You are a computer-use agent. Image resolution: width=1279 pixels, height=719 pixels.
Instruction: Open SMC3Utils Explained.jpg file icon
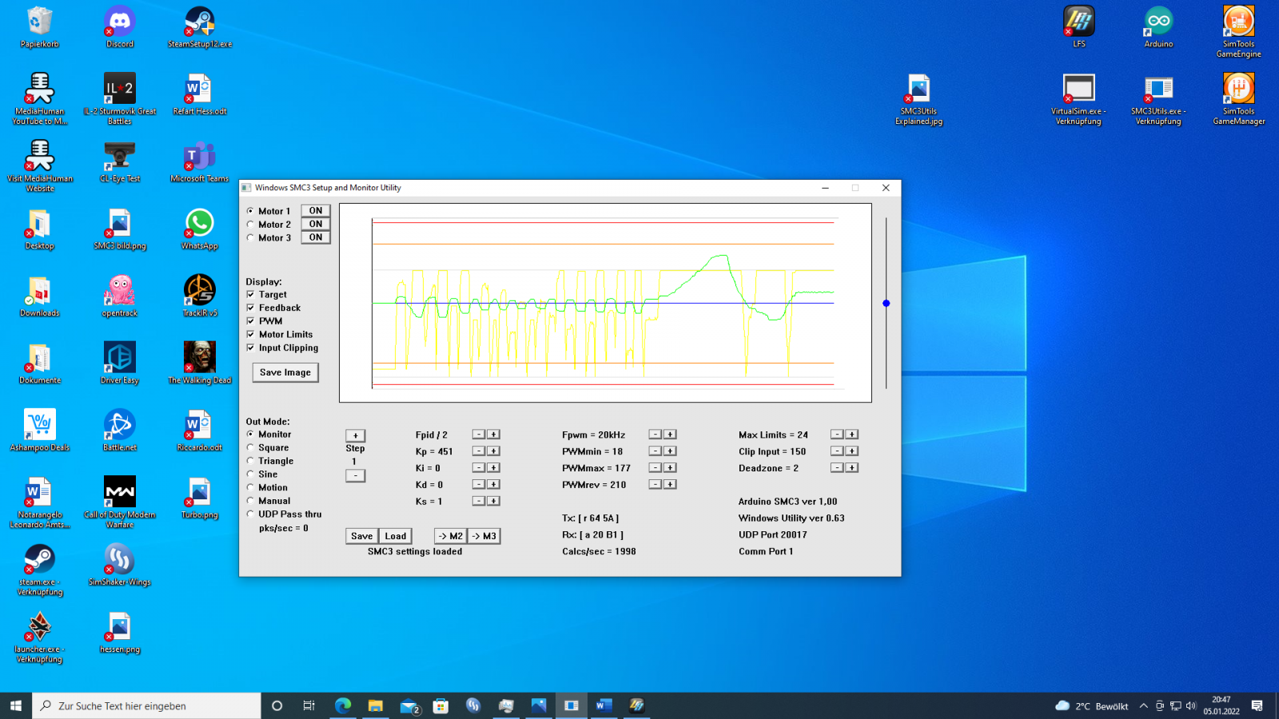[x=919, y=99]
